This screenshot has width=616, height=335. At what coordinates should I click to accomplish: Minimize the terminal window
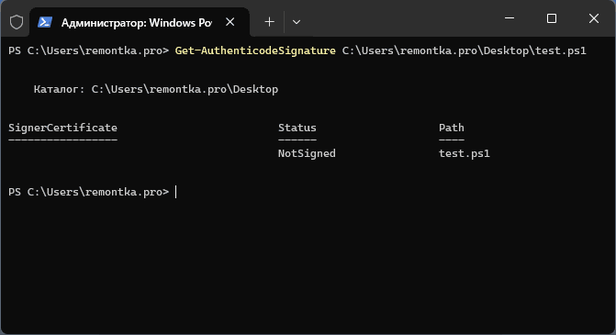510,18
